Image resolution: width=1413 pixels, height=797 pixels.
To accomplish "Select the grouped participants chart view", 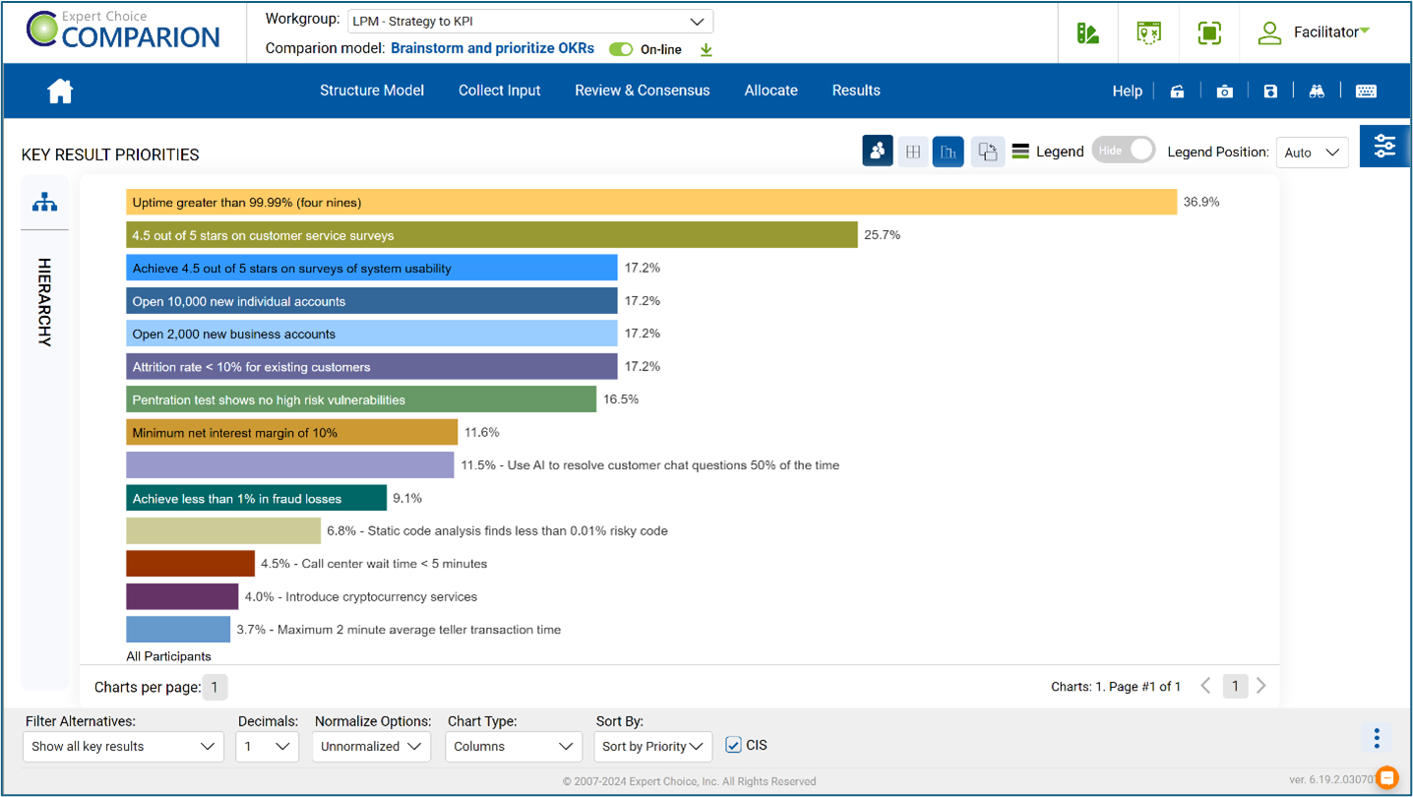I will coord(877,151).
